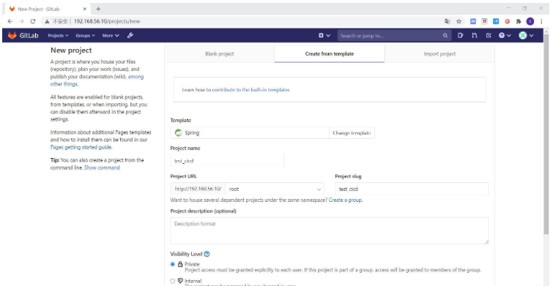This screenshot has height=286, width=553.
Task: Click the Project slug input field
Action: pyautogui.click(x=412, y=189)
